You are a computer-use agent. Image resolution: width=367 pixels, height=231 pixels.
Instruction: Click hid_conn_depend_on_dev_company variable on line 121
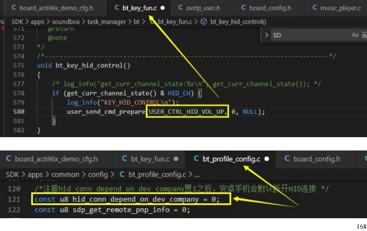coord(136,199)
